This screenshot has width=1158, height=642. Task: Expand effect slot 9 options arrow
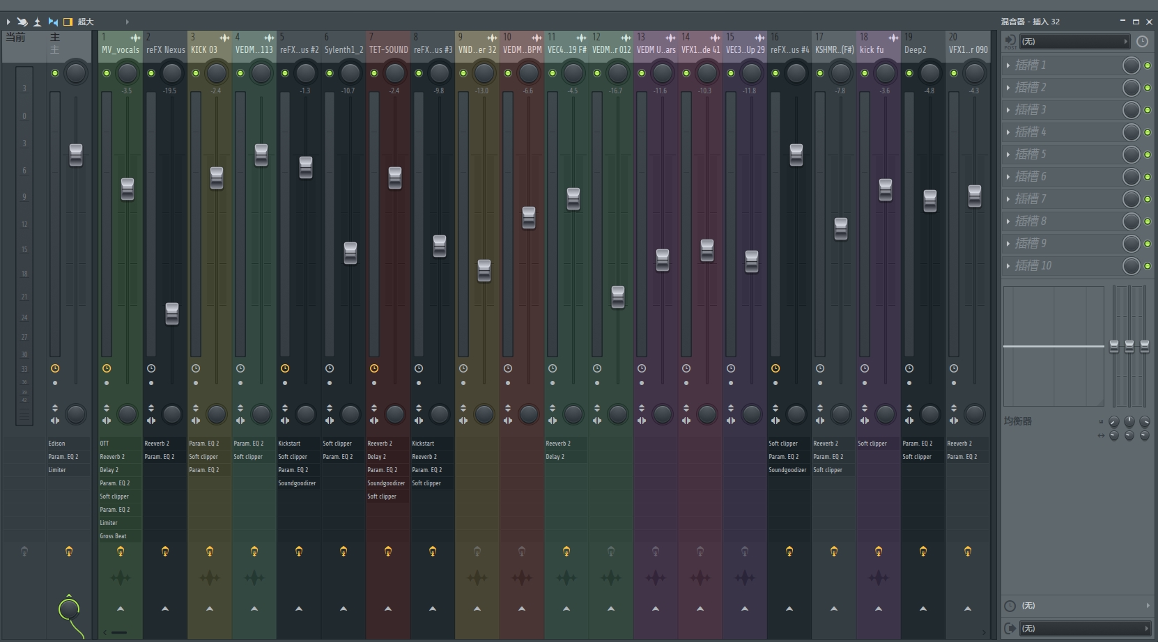coord(1008,244)
